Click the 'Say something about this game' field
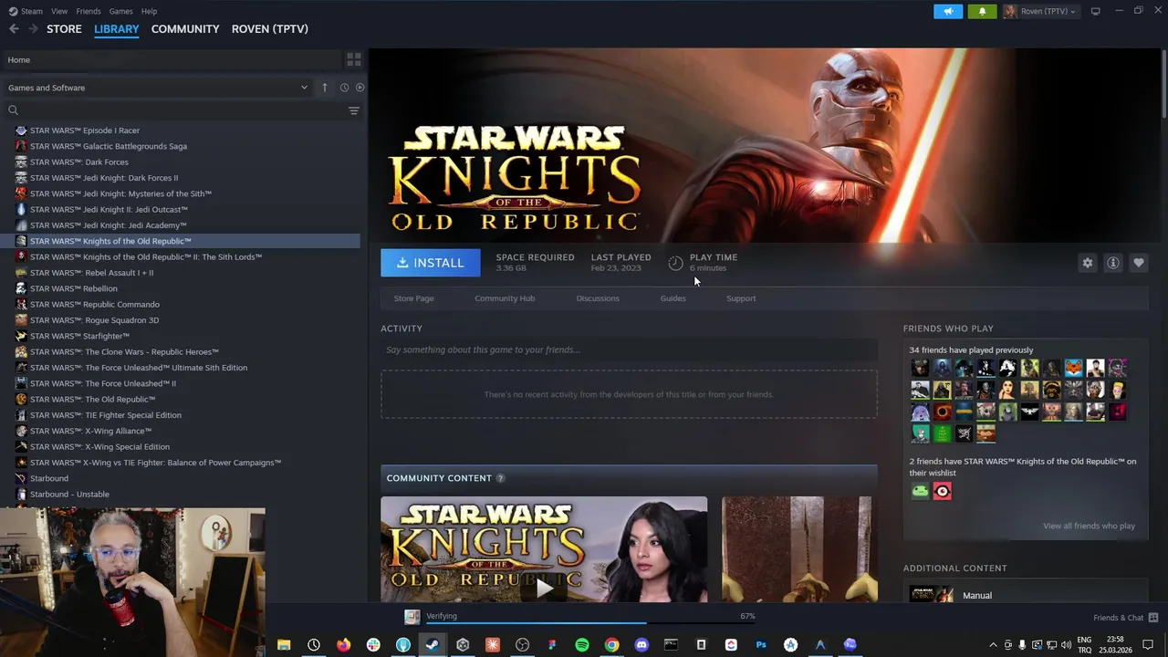This screenshot has height=657, width=1168. (629, 349)
